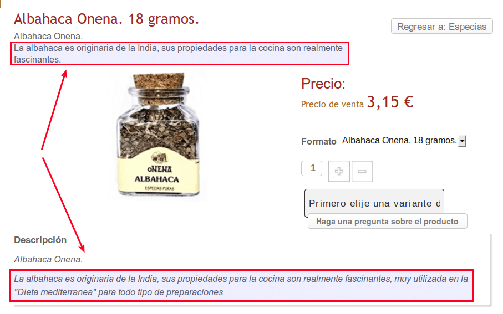The image size is (503, 314).
Task: Click the Albahaca Onena subtitle below the title
Action: tap(48, 36)
